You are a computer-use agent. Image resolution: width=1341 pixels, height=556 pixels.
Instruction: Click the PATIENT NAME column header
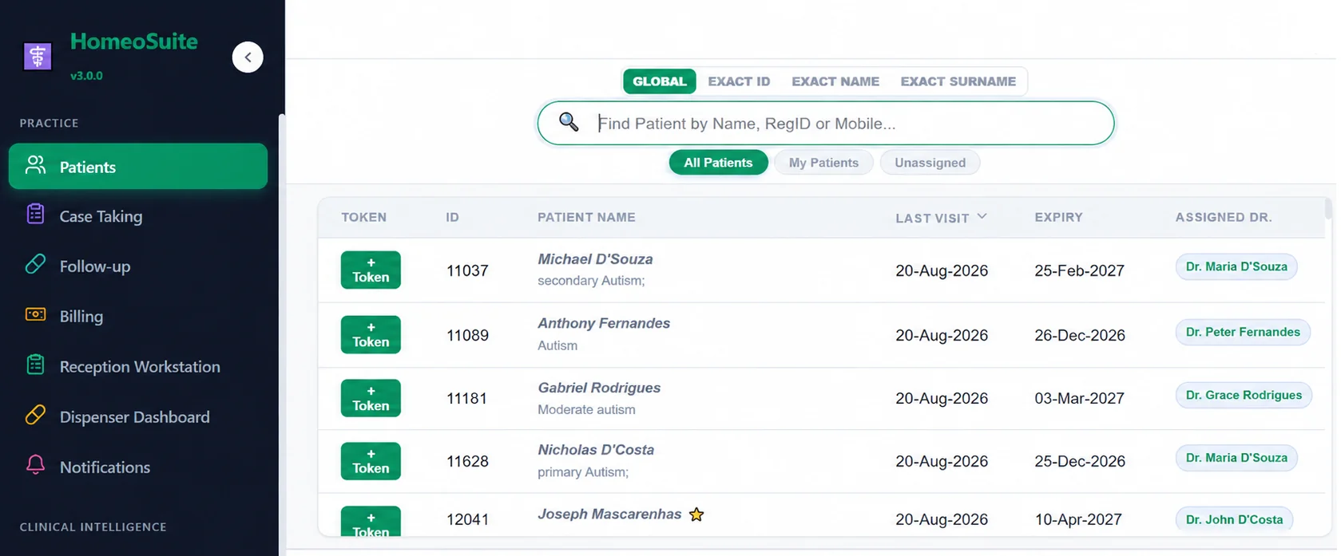click(x=586, y=217)
